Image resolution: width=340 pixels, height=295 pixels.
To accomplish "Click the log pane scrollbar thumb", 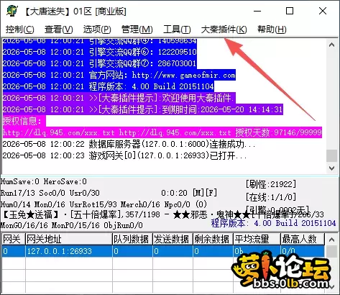I will [x=332, y=156].
